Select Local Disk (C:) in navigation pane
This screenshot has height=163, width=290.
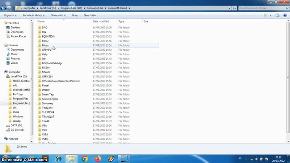click(19, 77)
